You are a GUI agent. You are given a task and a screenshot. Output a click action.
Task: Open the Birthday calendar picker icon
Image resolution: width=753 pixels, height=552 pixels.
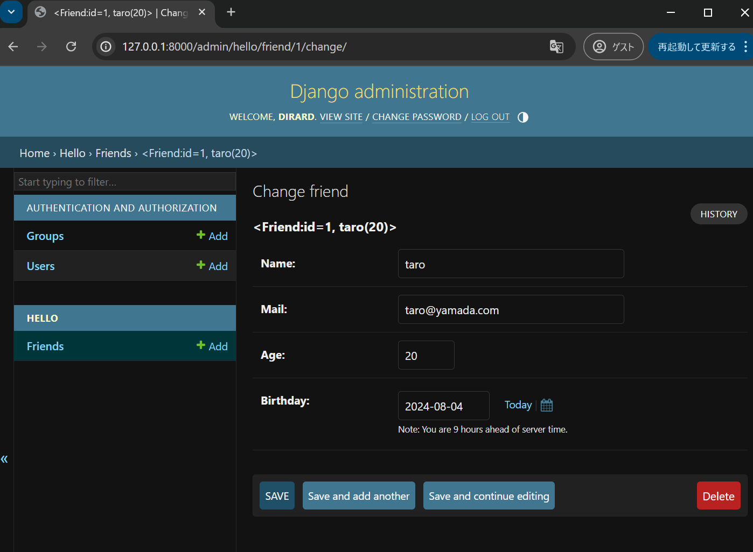(x=547, y=405)
